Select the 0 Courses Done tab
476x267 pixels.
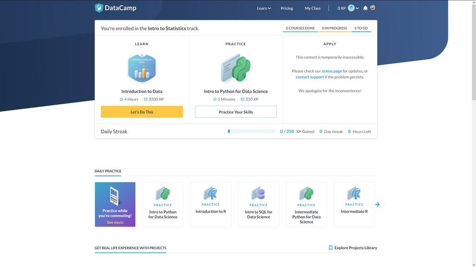(x=300, y=28)
